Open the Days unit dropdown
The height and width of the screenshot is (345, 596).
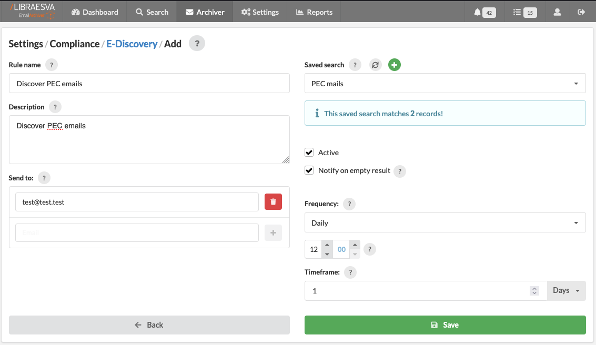[x=567, y=291]
